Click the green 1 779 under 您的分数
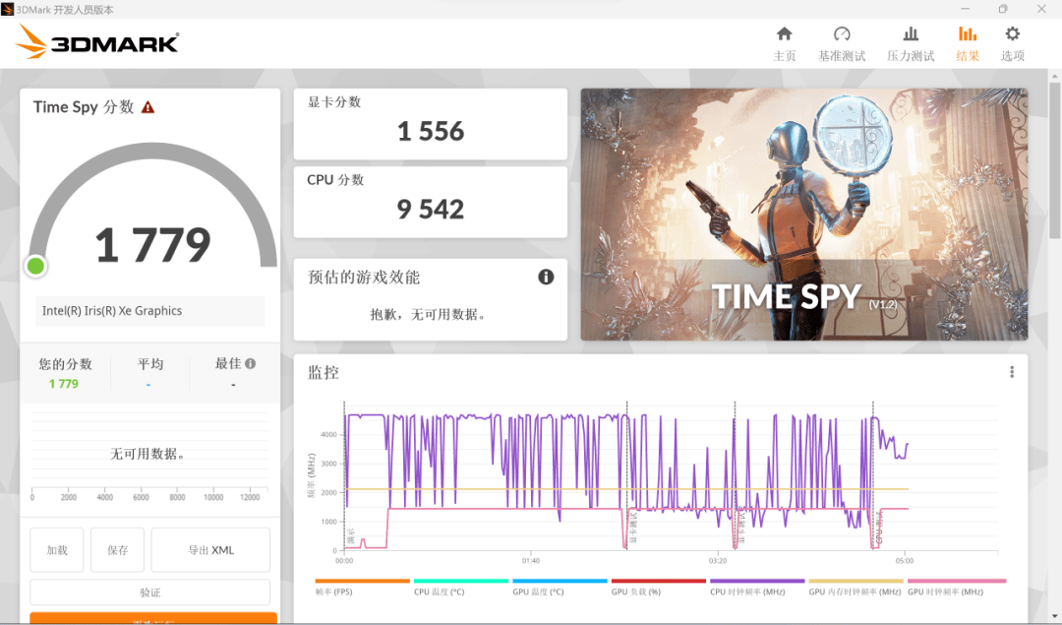The image size is (1062, 625). coord(64,384)
